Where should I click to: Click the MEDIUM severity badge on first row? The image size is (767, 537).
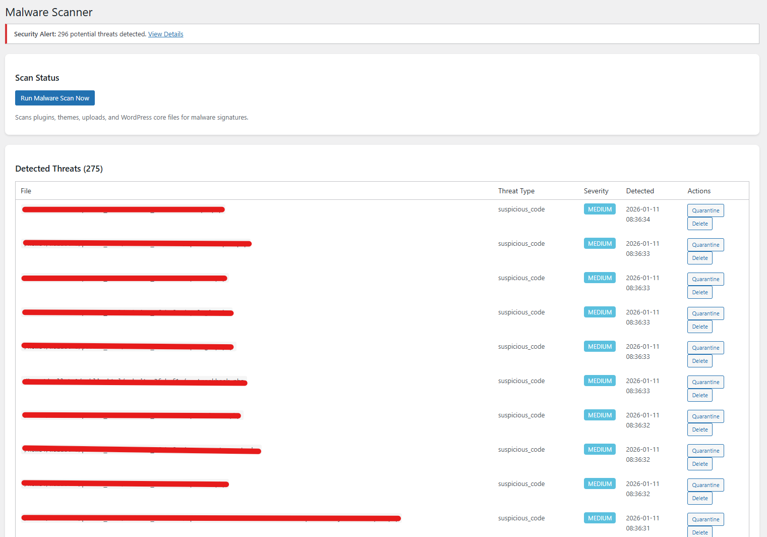600,208
